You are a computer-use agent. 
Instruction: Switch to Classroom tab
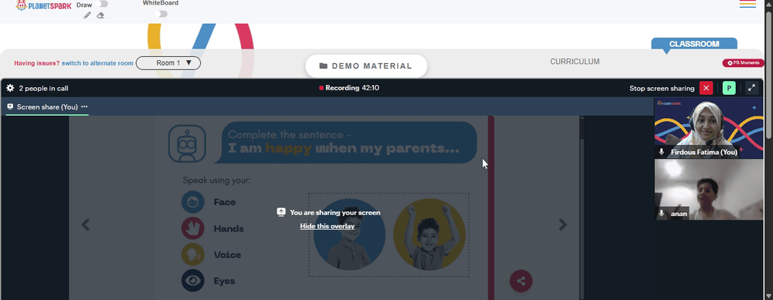694,44
